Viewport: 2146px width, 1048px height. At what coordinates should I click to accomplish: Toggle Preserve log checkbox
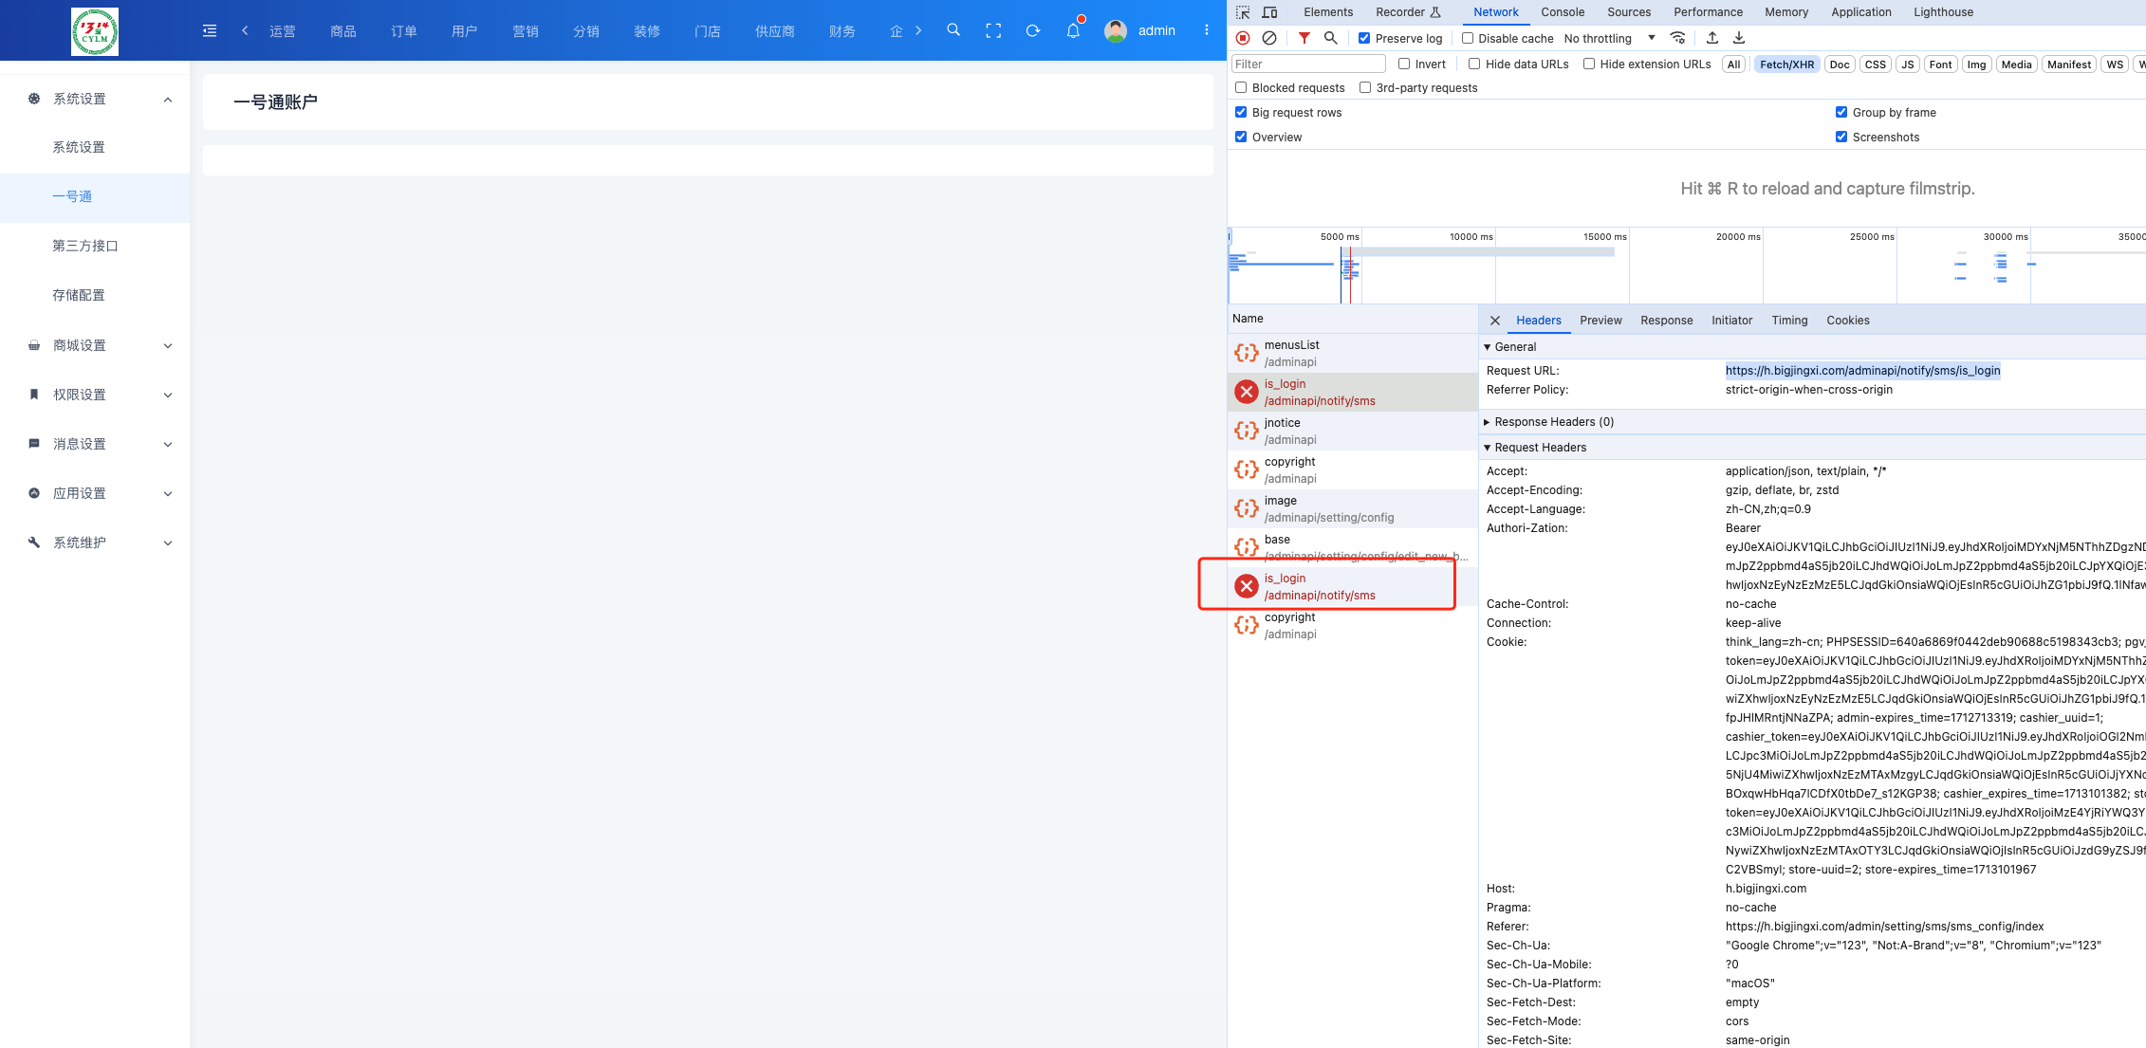point(1364,38)
